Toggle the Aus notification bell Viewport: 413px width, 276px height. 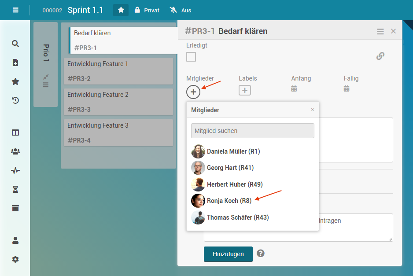click(x=181, y=10)
